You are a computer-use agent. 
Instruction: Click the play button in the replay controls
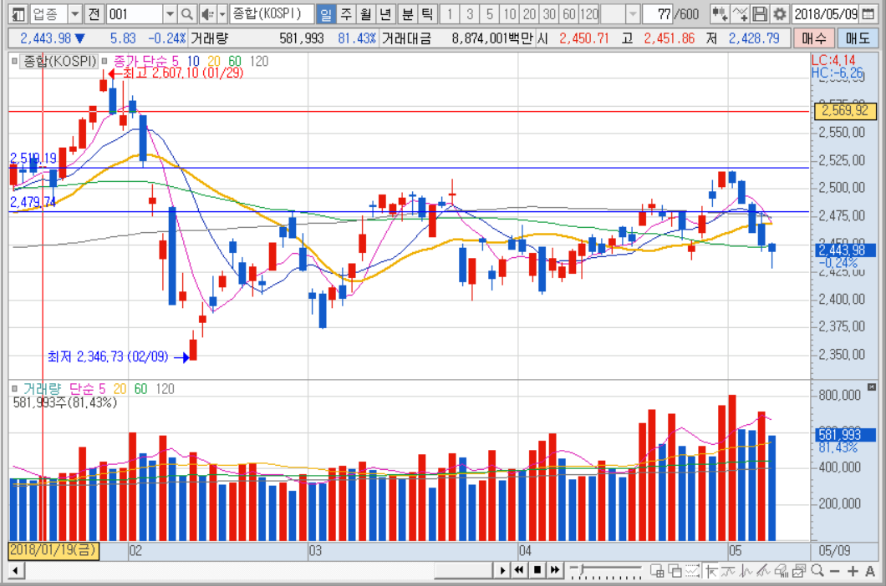click(502, 571)
